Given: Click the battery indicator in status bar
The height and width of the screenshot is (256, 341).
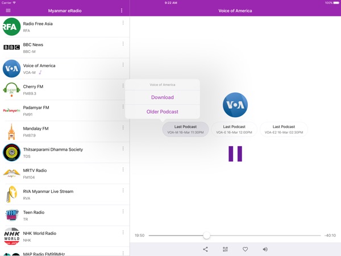Looking at the screenshot, I should click(336, 3).
